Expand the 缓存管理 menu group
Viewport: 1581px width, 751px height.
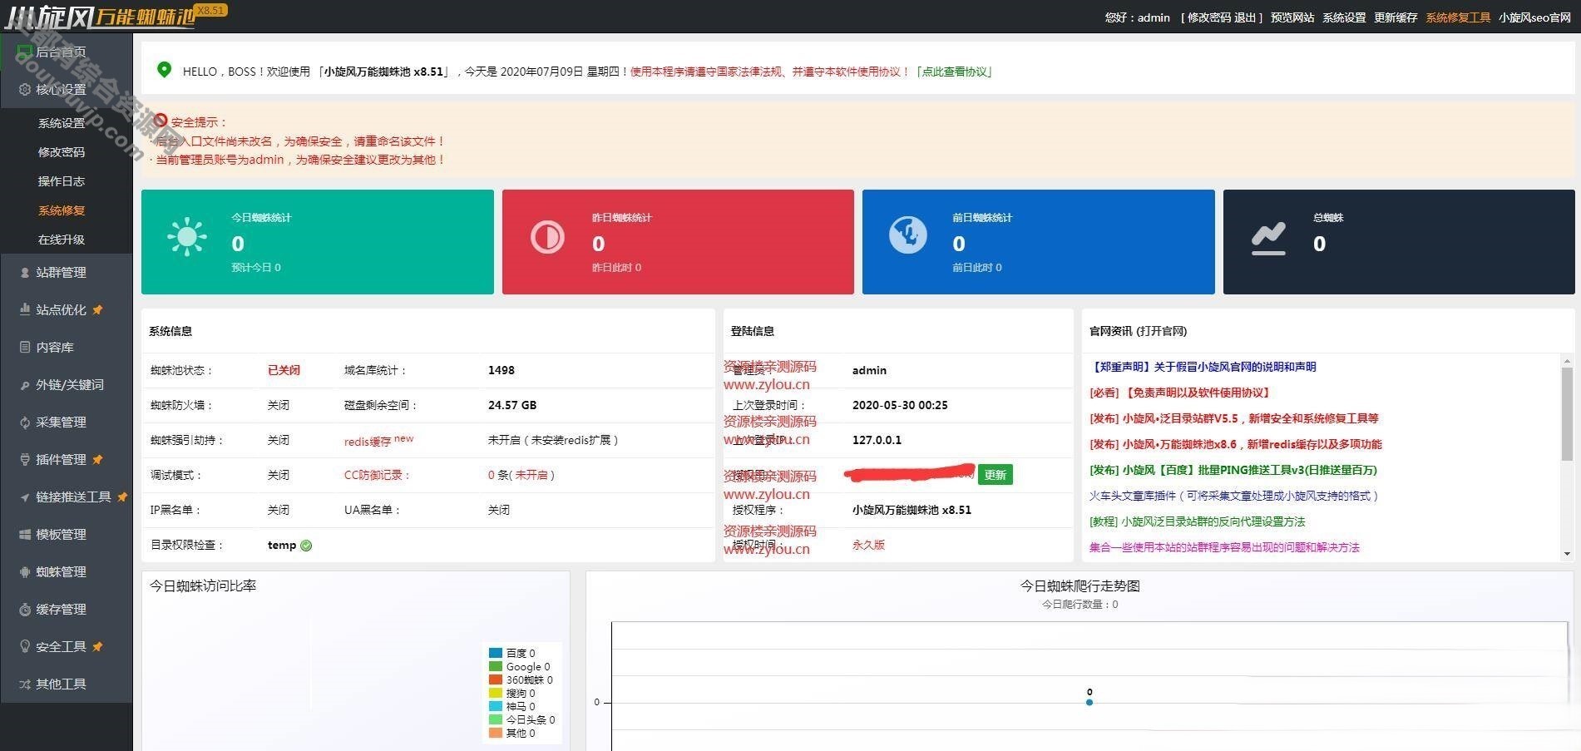tap(67, 609)
